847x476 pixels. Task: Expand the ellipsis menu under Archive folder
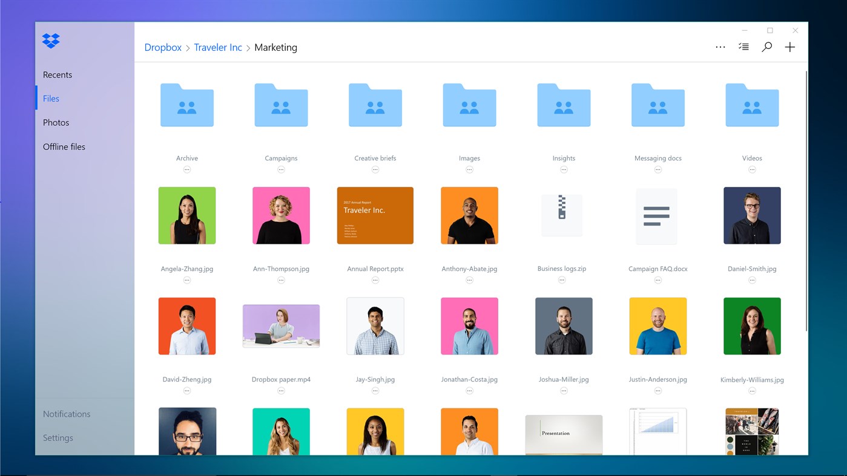(186, 169)
